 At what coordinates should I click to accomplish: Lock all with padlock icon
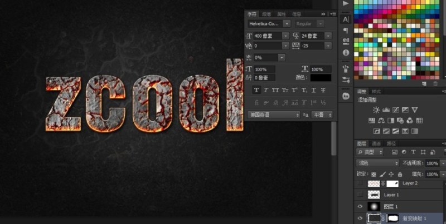pyautogui.click(x=400, y=174)
